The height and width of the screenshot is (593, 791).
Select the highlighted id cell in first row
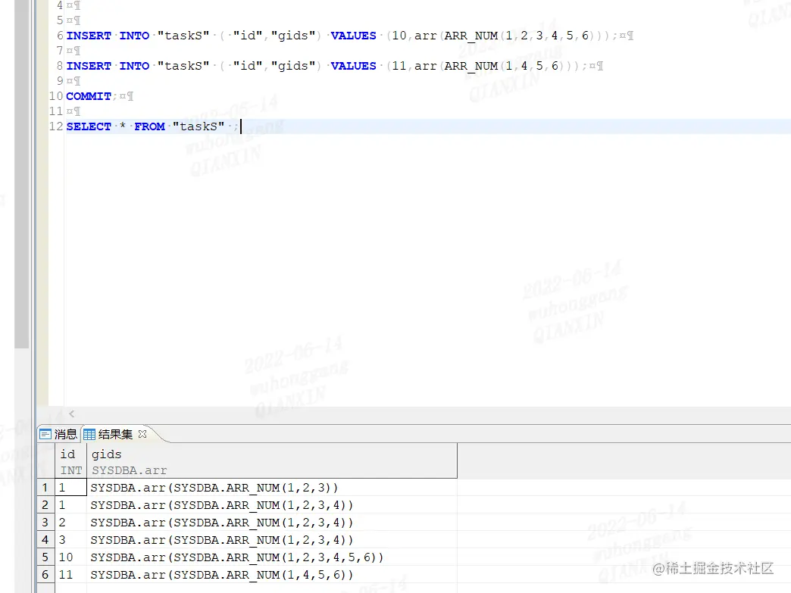click(70, 488)
